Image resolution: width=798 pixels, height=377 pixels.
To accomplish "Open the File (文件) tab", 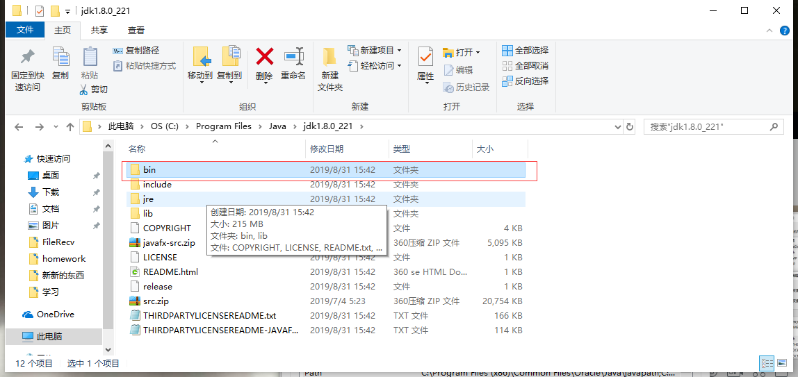I will click(25, 30).
